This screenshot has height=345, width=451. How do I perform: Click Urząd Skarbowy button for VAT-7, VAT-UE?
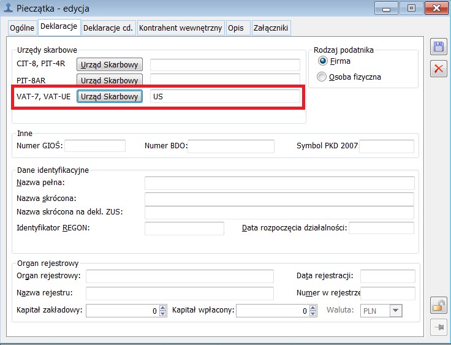(x=110, y=96)
